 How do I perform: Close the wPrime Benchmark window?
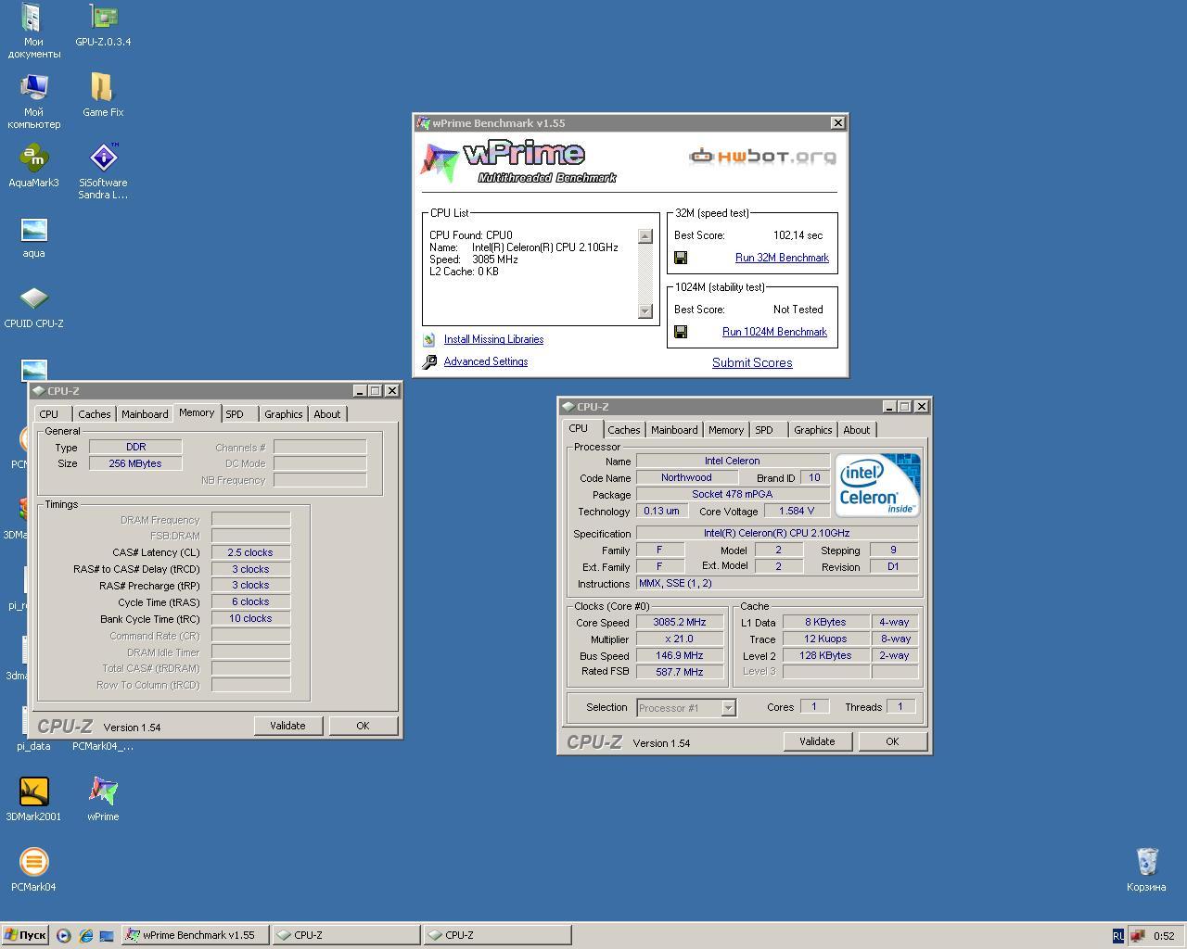click(838, 122)
